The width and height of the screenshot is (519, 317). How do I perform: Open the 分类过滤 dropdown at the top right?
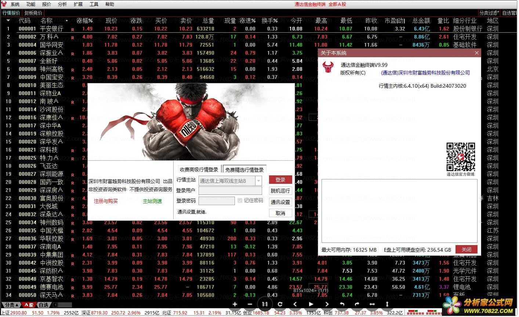click(x=489, y=13)
